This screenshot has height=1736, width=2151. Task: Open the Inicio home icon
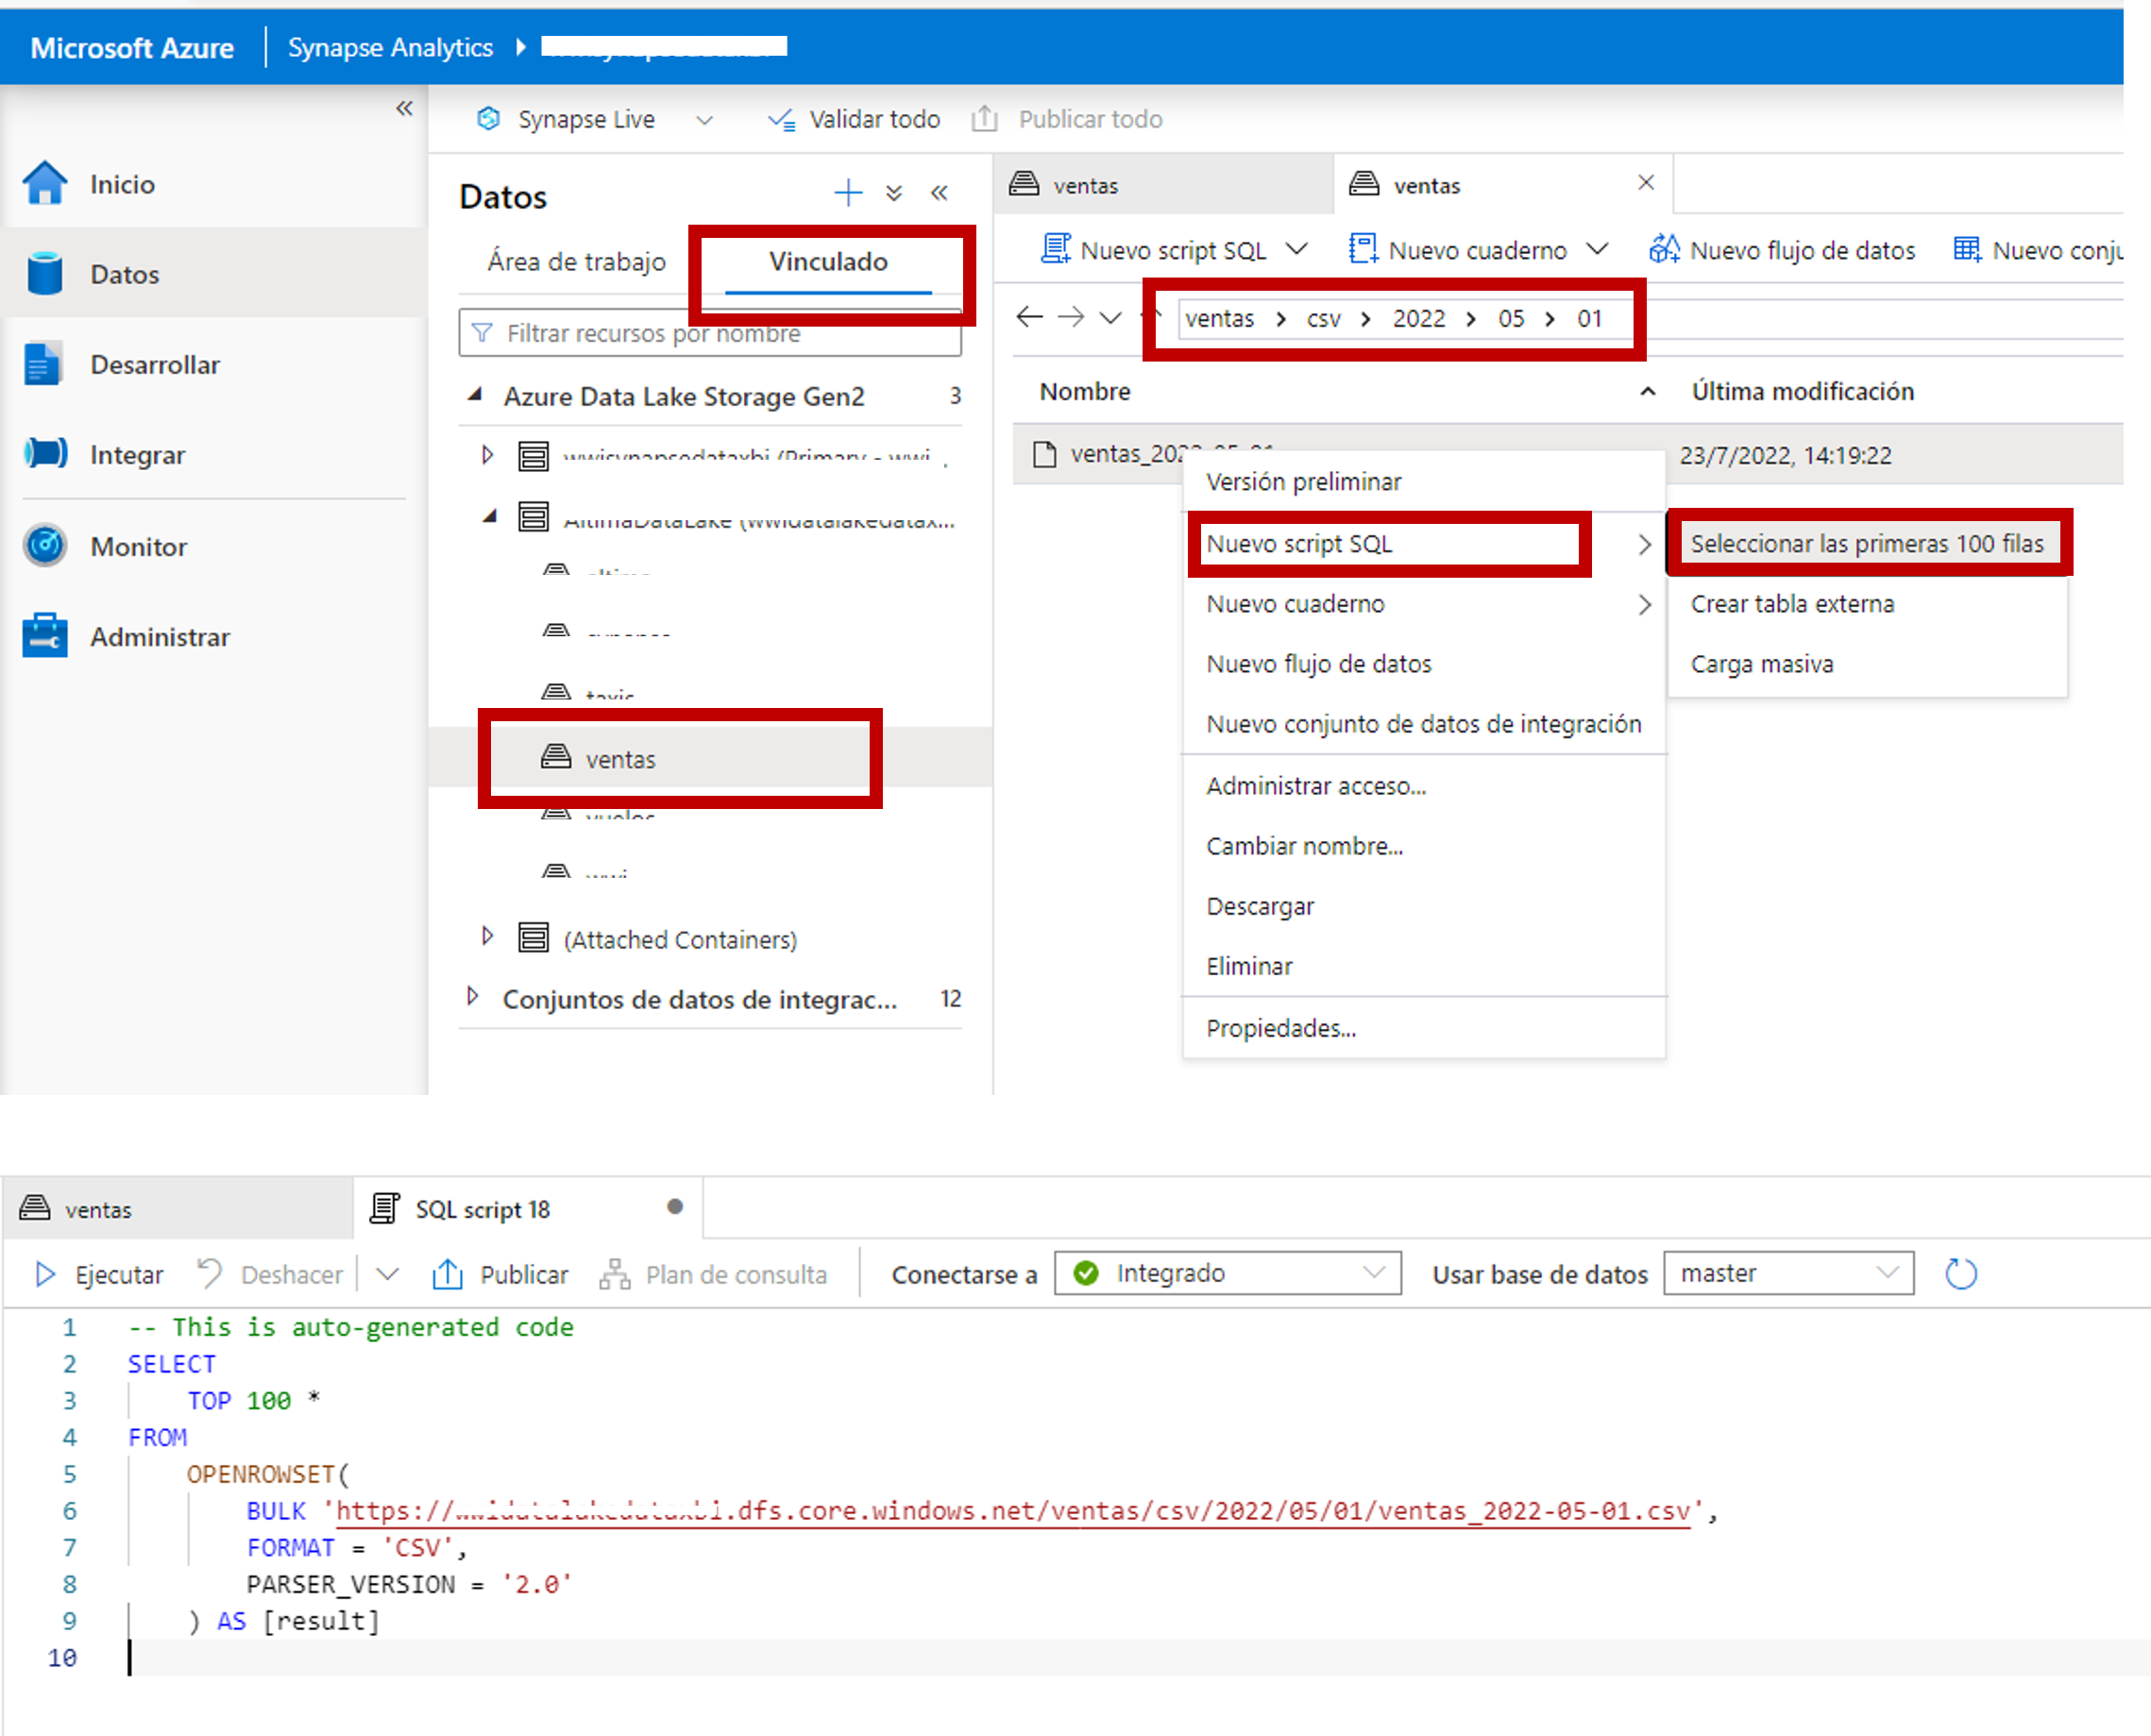(45, 183)
